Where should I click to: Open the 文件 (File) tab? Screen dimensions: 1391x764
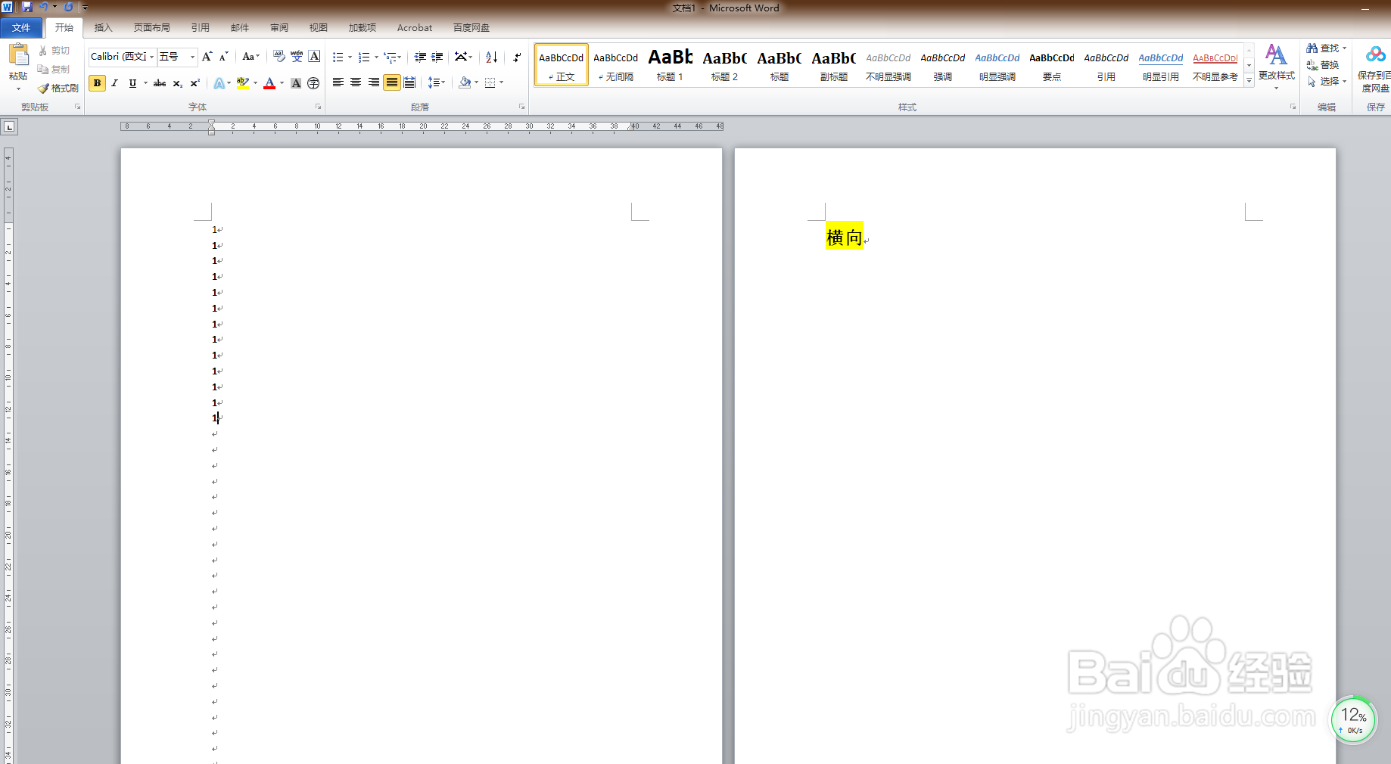(21, 28)
